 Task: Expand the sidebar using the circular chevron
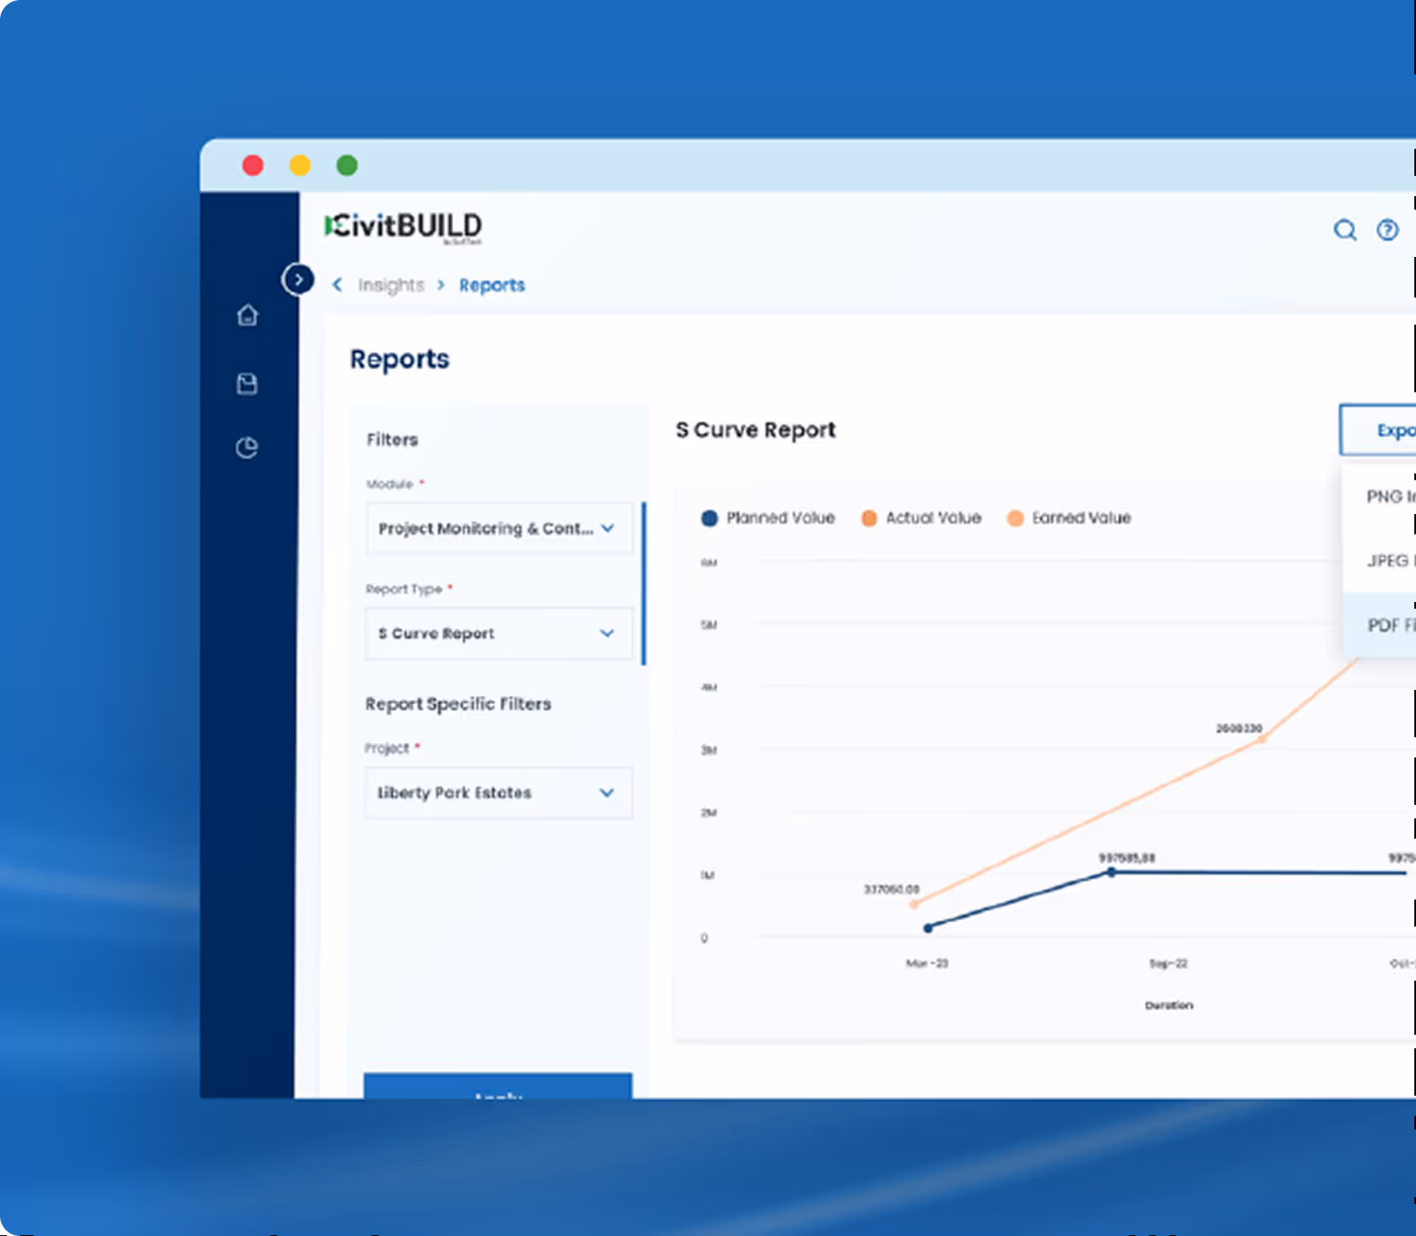(x=299, y=279)
